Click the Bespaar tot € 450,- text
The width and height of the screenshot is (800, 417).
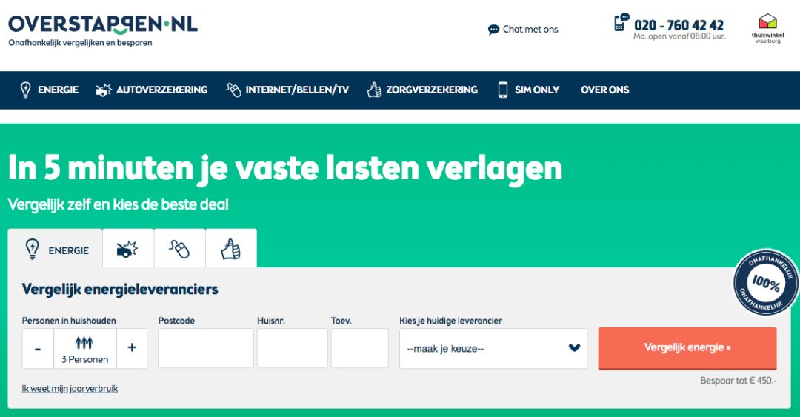click(739, 381)
